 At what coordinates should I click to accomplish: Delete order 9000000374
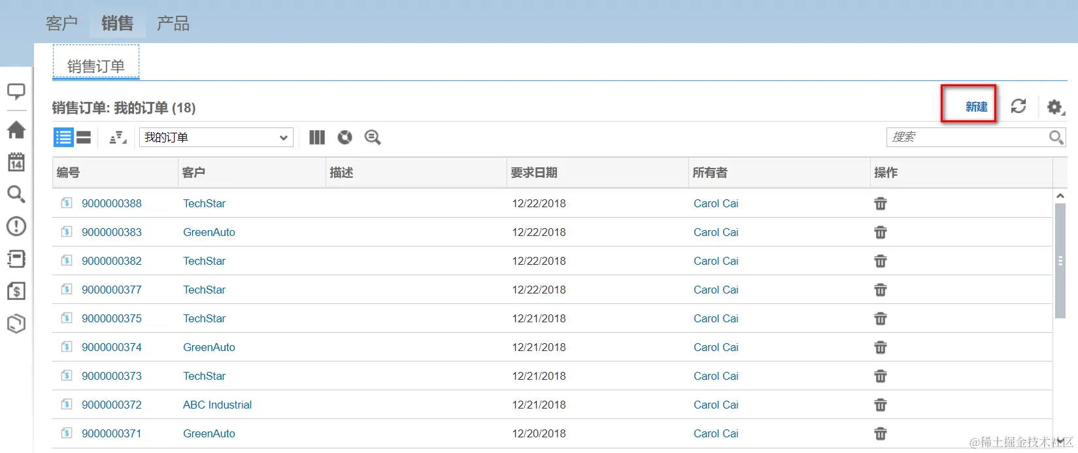pos(881,347)
